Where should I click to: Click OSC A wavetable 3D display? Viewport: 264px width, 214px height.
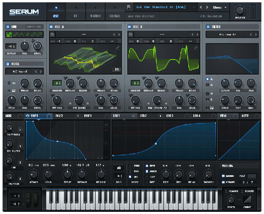(85, 59)
